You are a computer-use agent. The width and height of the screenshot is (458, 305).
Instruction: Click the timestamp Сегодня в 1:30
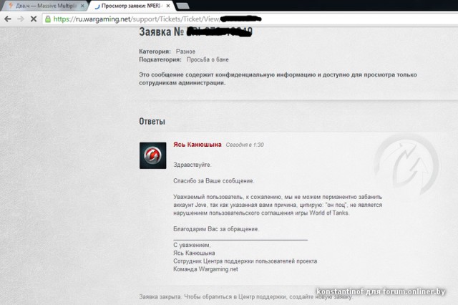(x=245, y=145)
